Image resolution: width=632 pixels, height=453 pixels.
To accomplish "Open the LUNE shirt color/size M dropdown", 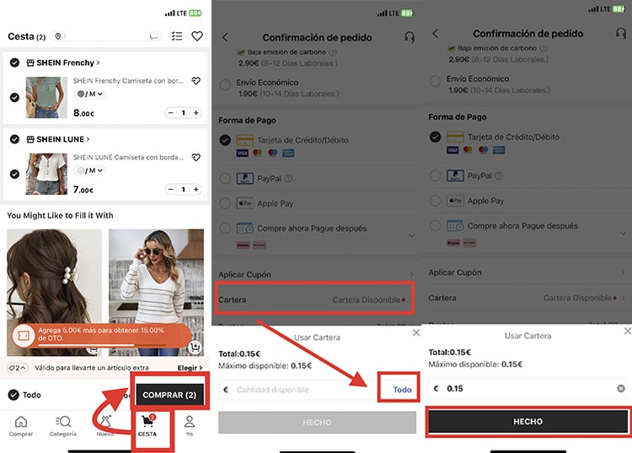I will coord(89,170).
